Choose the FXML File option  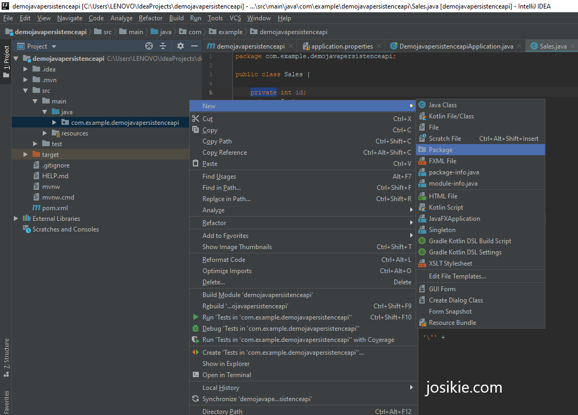coord(441,161)
